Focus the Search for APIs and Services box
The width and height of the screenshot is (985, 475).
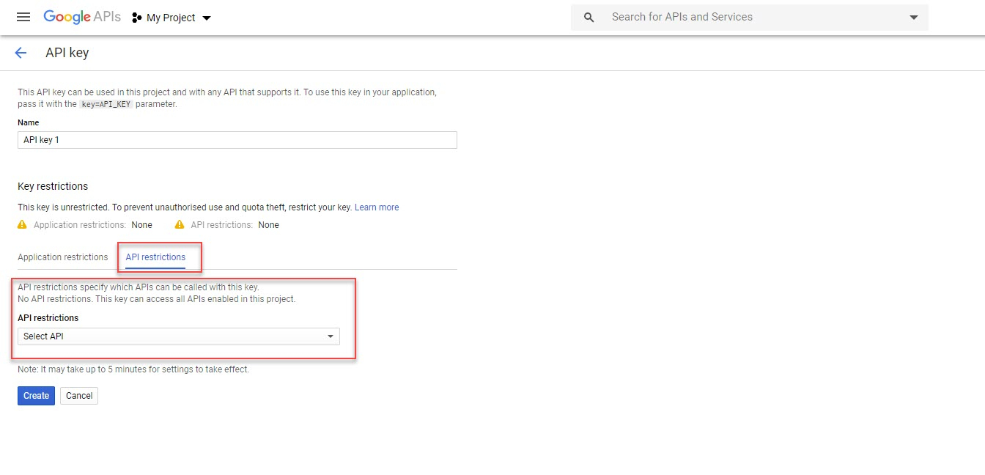tap(750, 18)
